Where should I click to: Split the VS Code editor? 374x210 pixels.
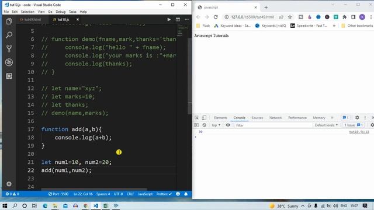(178, 19)
